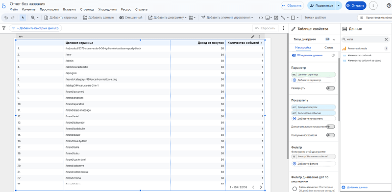Open the Ресурс menu
392x192 pixels.
[x=126, y=10]
